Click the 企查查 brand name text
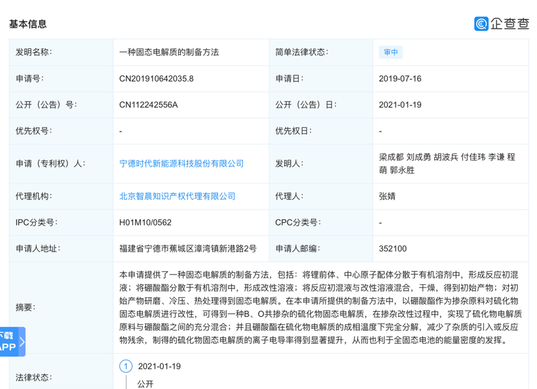 point(510,24)
